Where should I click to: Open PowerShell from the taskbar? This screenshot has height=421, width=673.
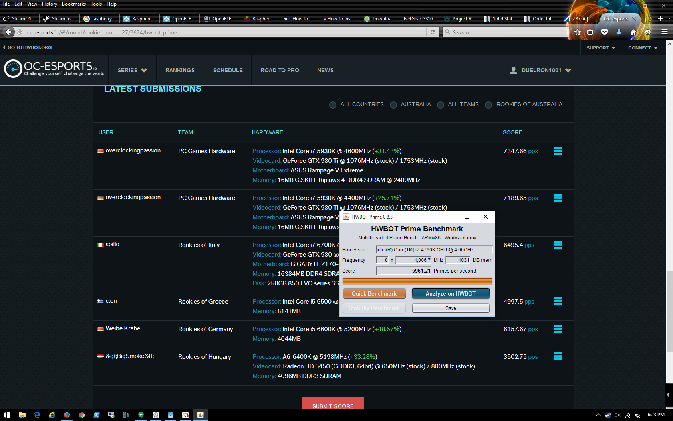click(x=97, y=415)
